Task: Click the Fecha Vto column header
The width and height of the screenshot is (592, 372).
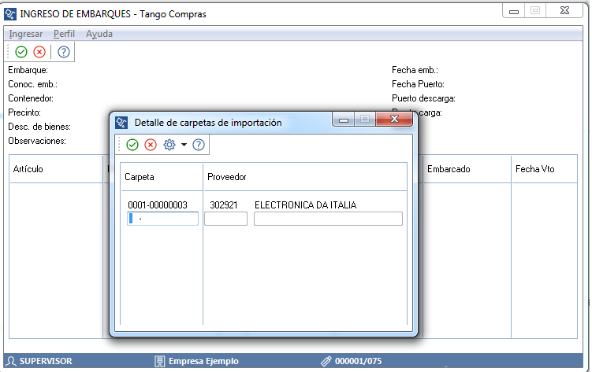Action: pyautogui.click(x=534, y=169)
